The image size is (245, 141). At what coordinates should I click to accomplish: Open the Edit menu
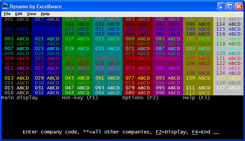click(x=19, y=14)
